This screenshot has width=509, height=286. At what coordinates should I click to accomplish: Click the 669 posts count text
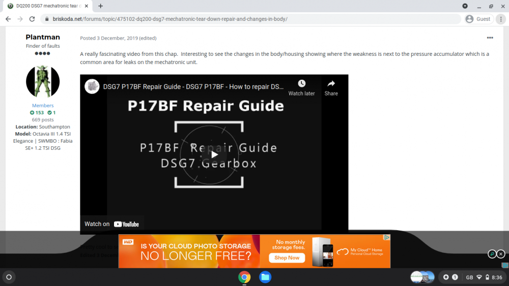tap(43, 120)
